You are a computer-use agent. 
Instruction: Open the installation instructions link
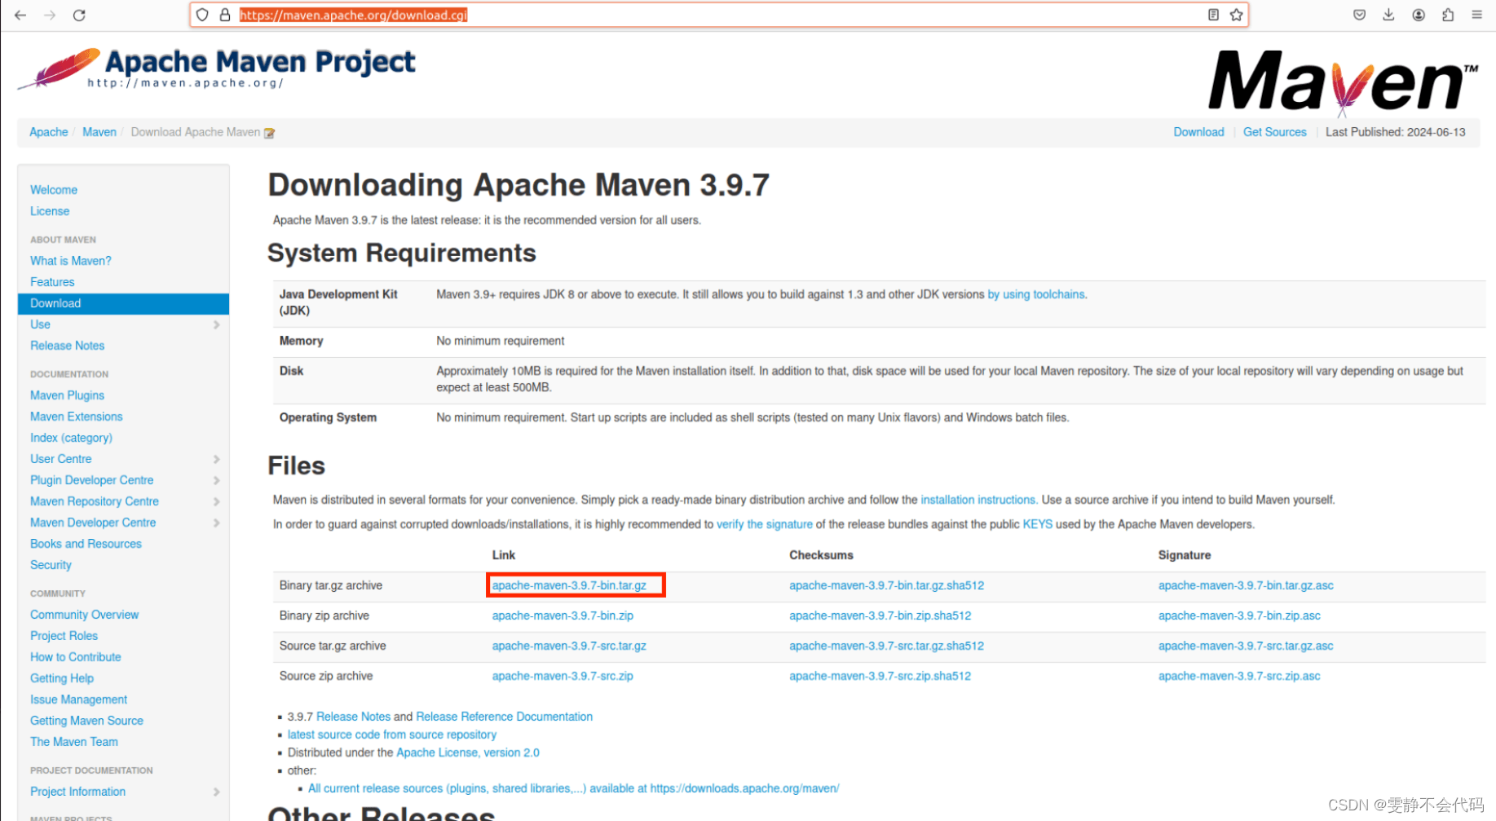point(977,499)
